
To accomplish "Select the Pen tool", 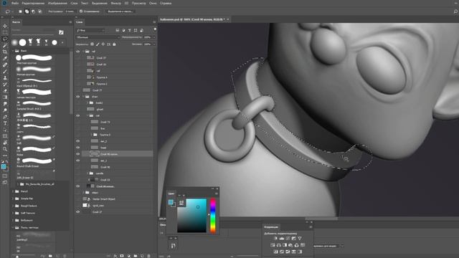I will (5, 117).
